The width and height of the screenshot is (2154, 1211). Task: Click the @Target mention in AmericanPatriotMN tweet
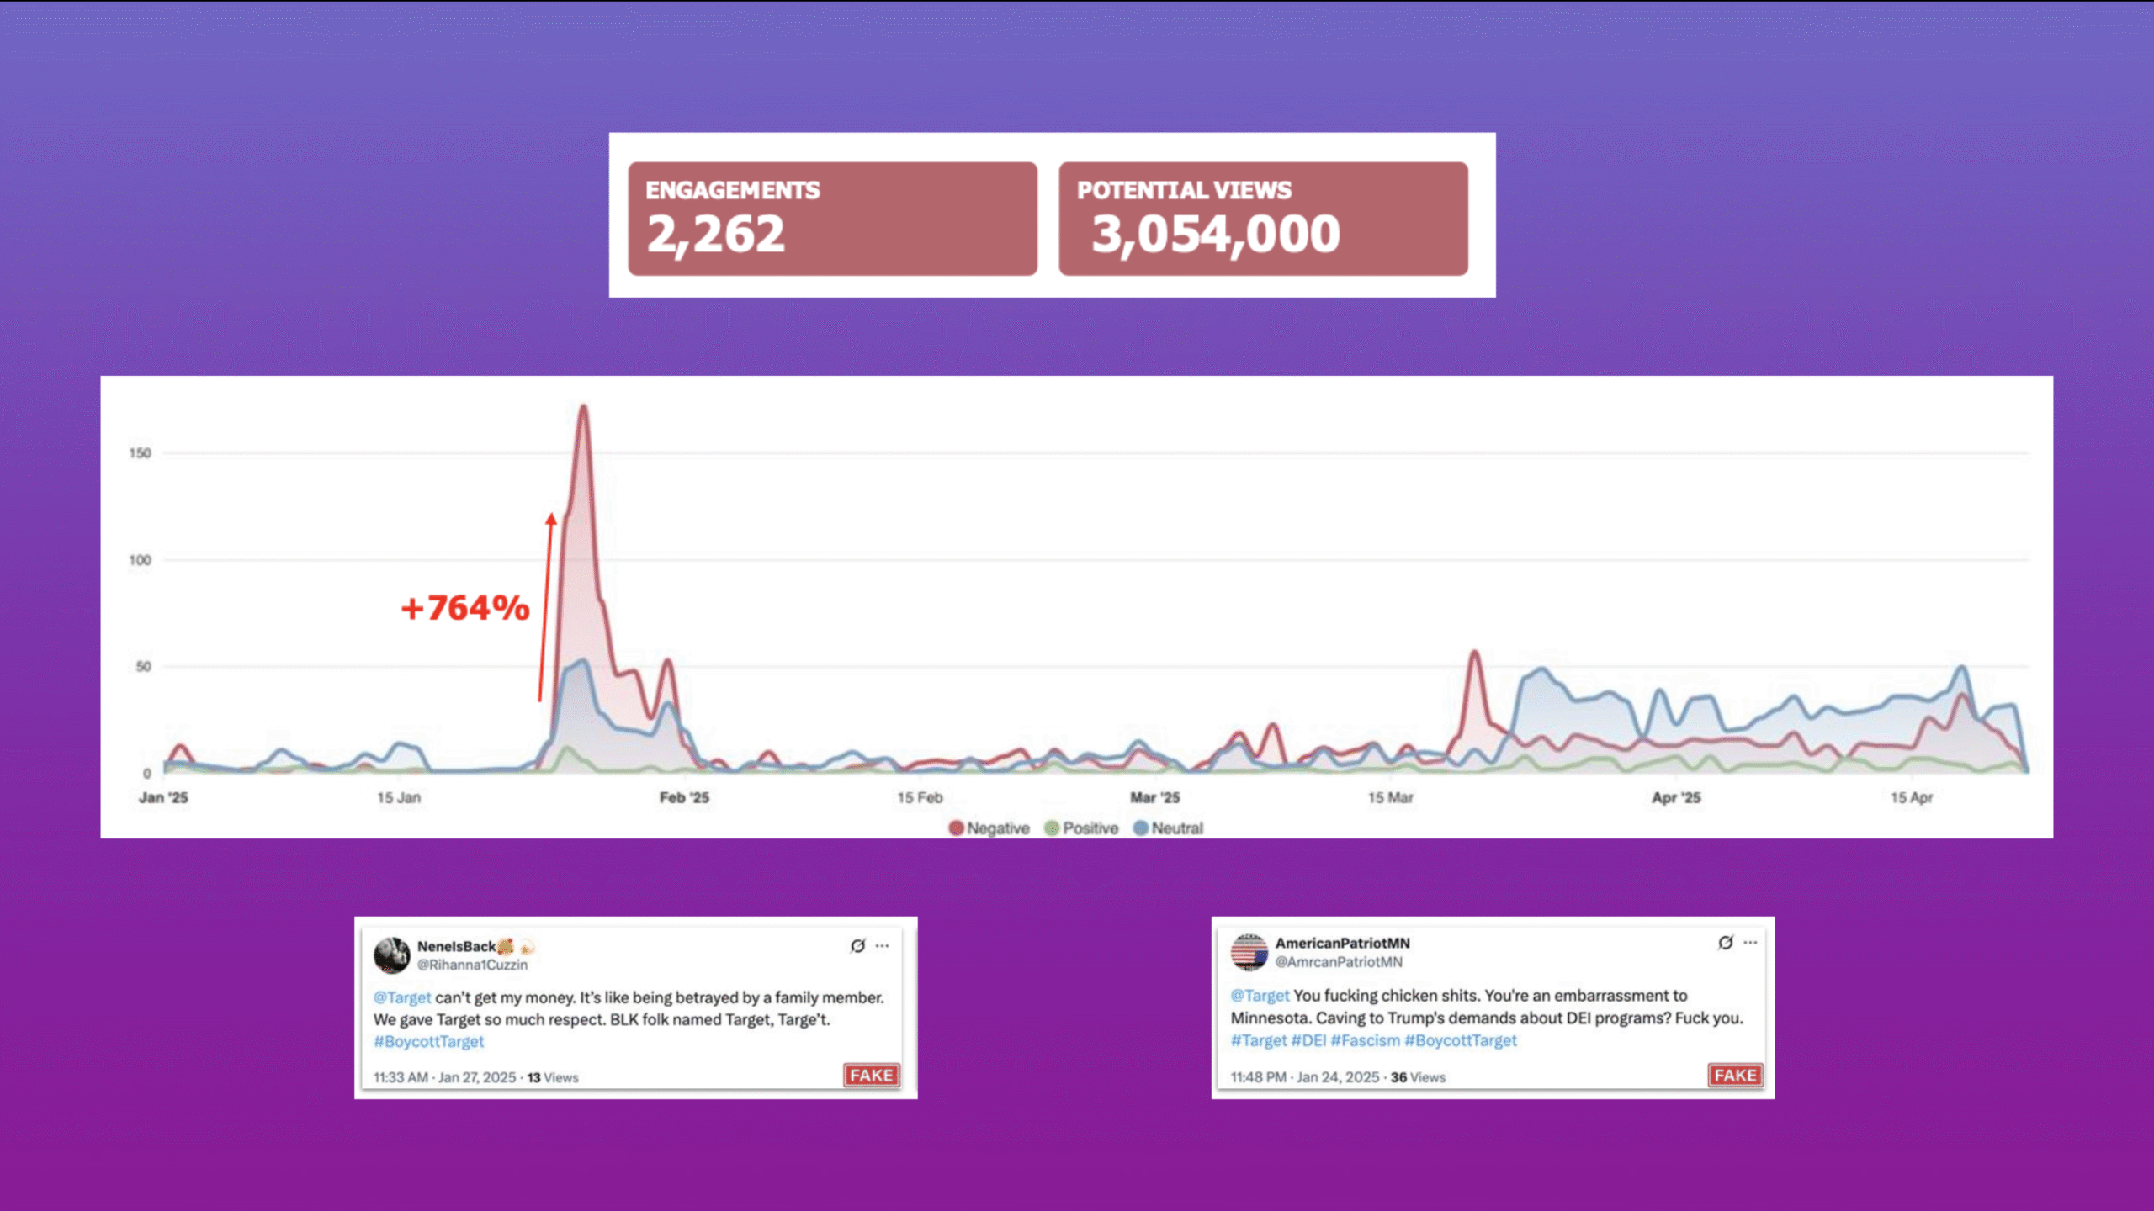click(1260, 995)
